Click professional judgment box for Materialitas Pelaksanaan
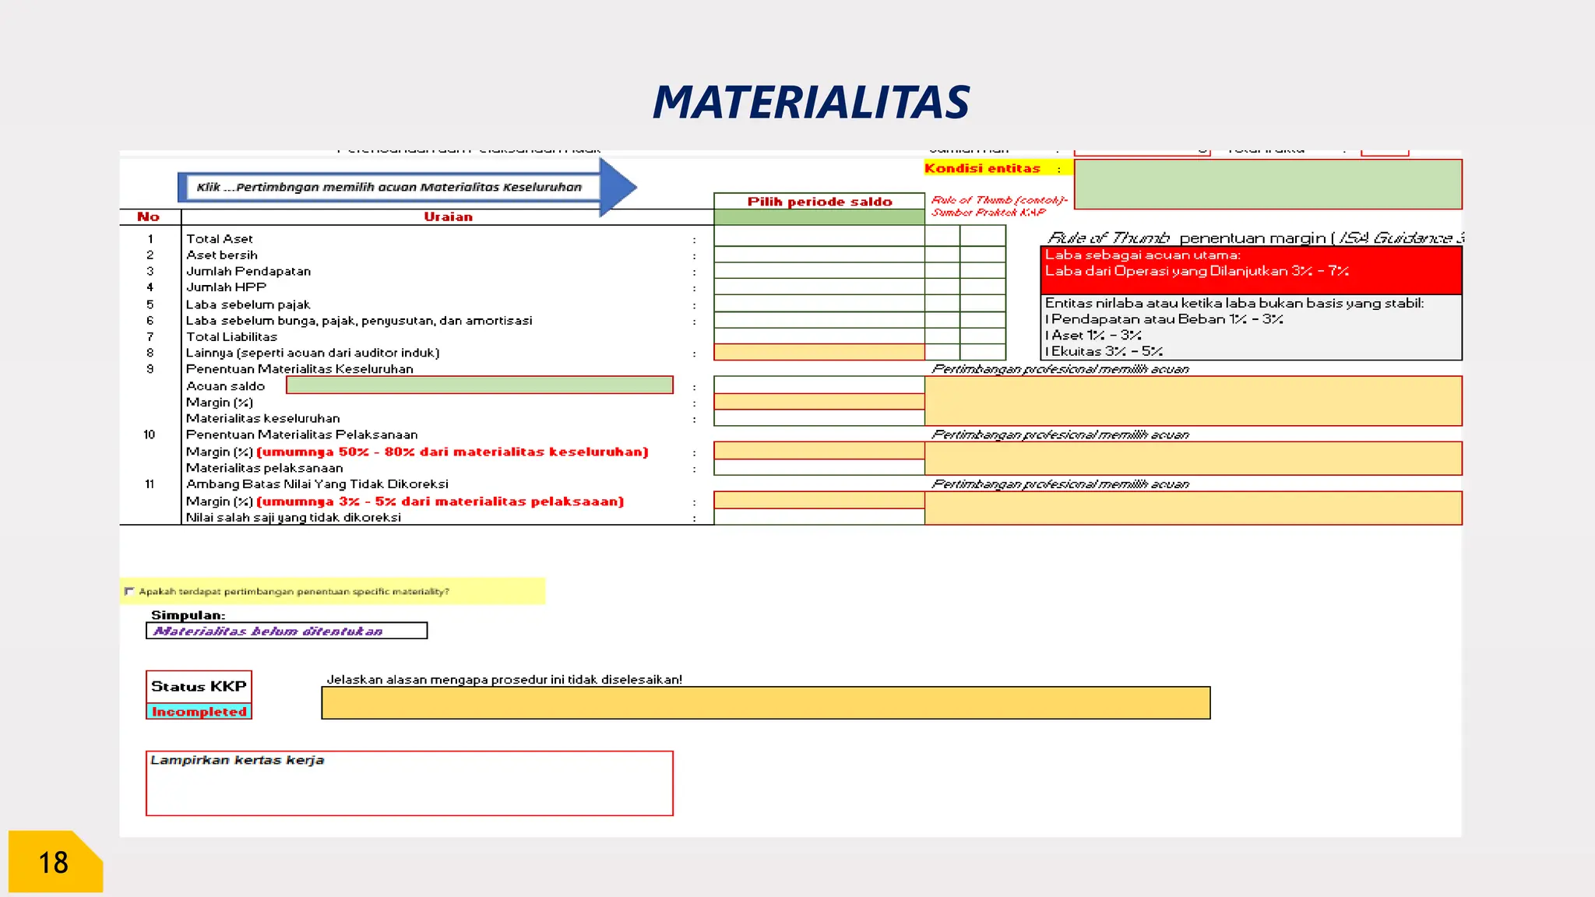 coord(1193,459)
